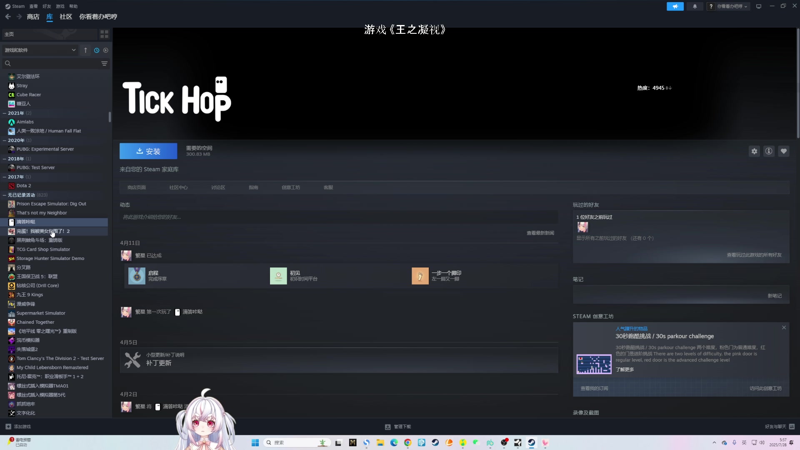Viewport: 800px width, 450px height.
Task: Open the 社区中心 game tab
Action: point(178,187)
